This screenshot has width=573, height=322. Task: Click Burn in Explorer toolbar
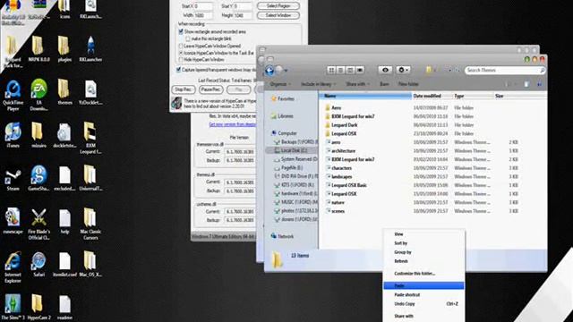point(384,84)
